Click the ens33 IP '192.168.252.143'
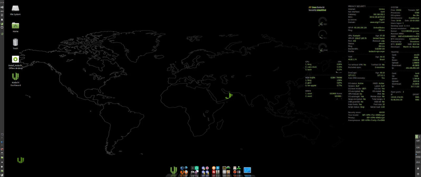 click(412, 68)
